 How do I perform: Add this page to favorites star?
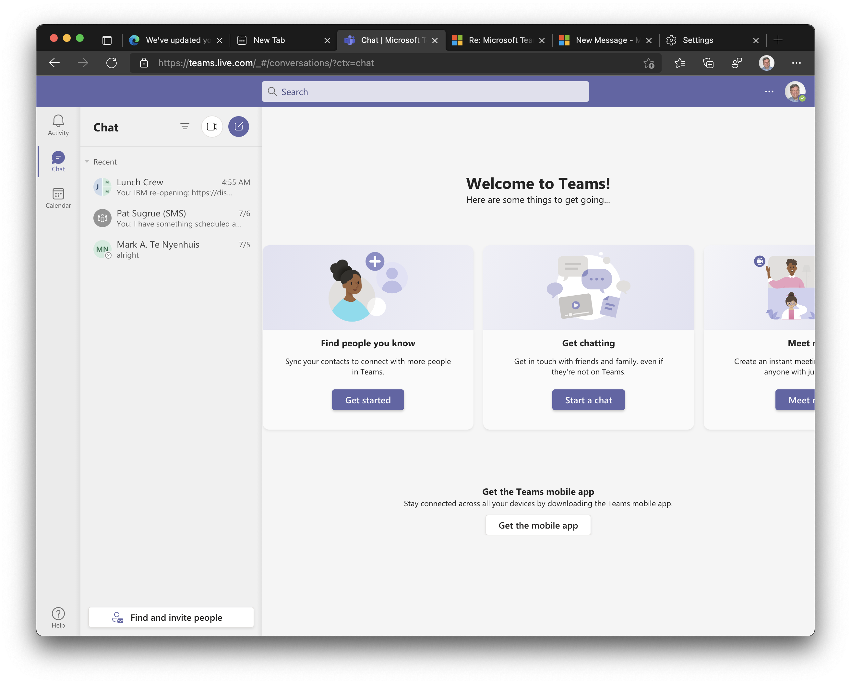(649, 63)
